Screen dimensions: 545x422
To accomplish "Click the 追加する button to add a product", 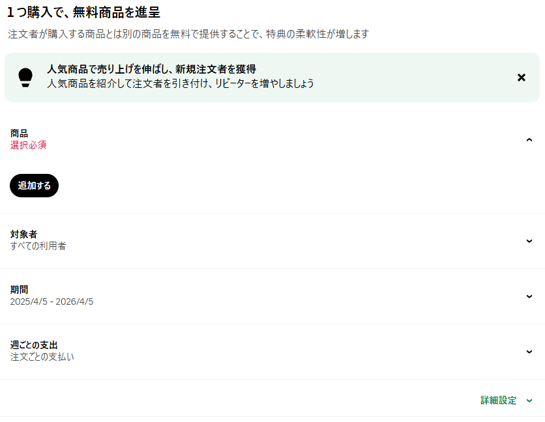I will (x=34, y=186).
